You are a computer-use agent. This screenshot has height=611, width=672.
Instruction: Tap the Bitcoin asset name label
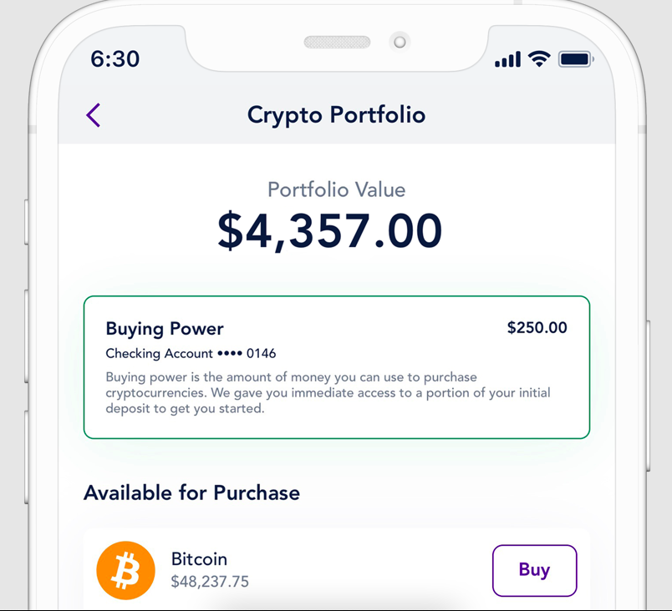point(199,559)
